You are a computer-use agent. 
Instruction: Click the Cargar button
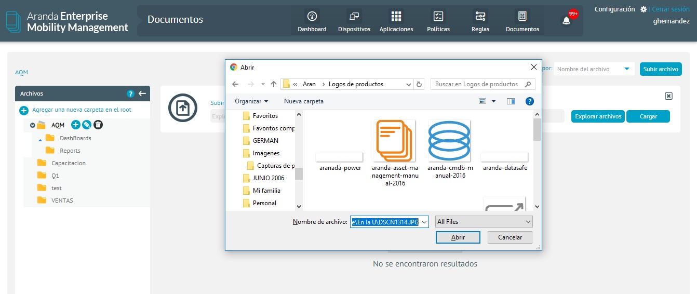[648, 116]
